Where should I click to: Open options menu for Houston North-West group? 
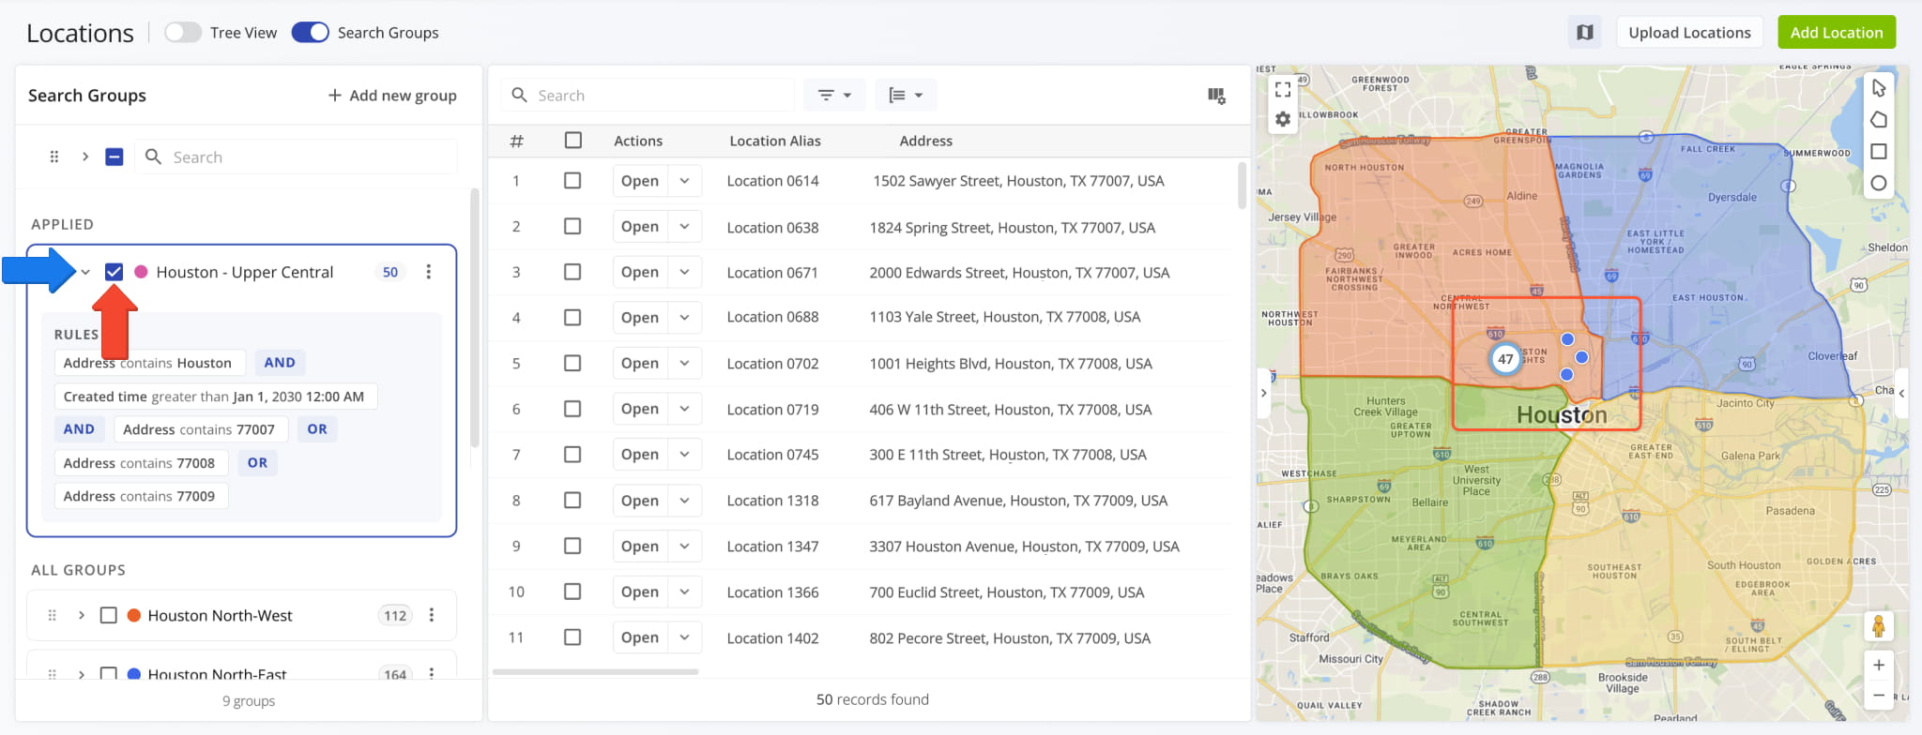[432, 615]
